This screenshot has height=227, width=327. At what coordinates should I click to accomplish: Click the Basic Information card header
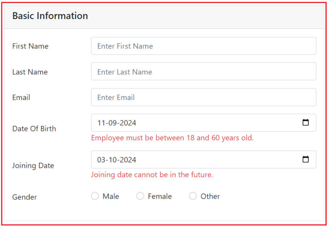point(50,16)
